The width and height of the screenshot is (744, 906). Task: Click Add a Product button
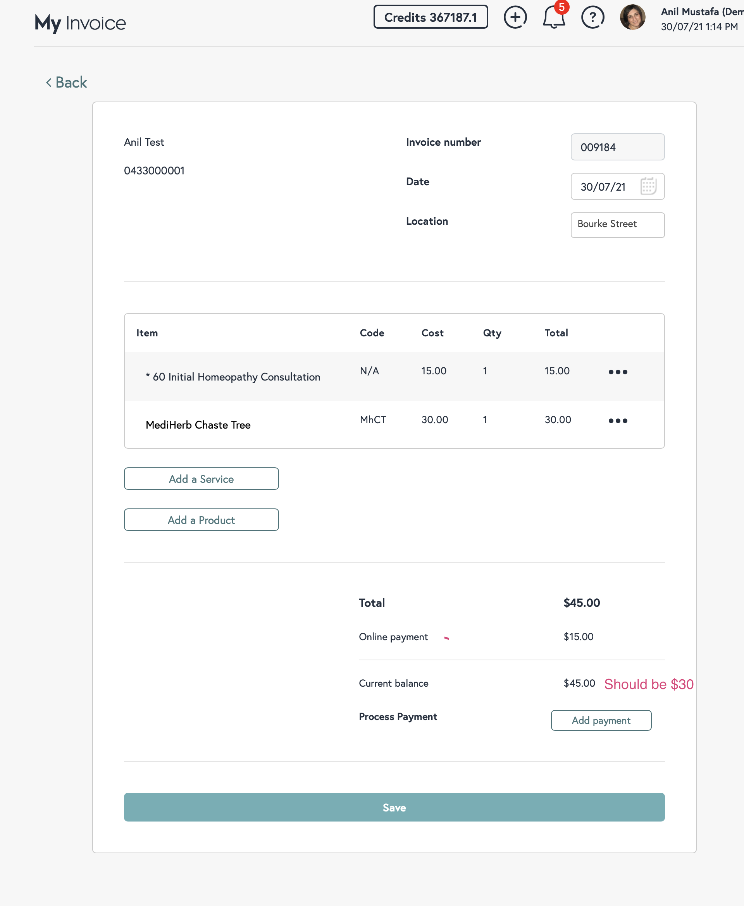[x=201, y=520]
